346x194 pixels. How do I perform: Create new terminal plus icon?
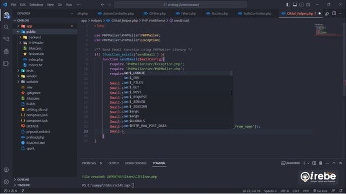coord(304,163)
